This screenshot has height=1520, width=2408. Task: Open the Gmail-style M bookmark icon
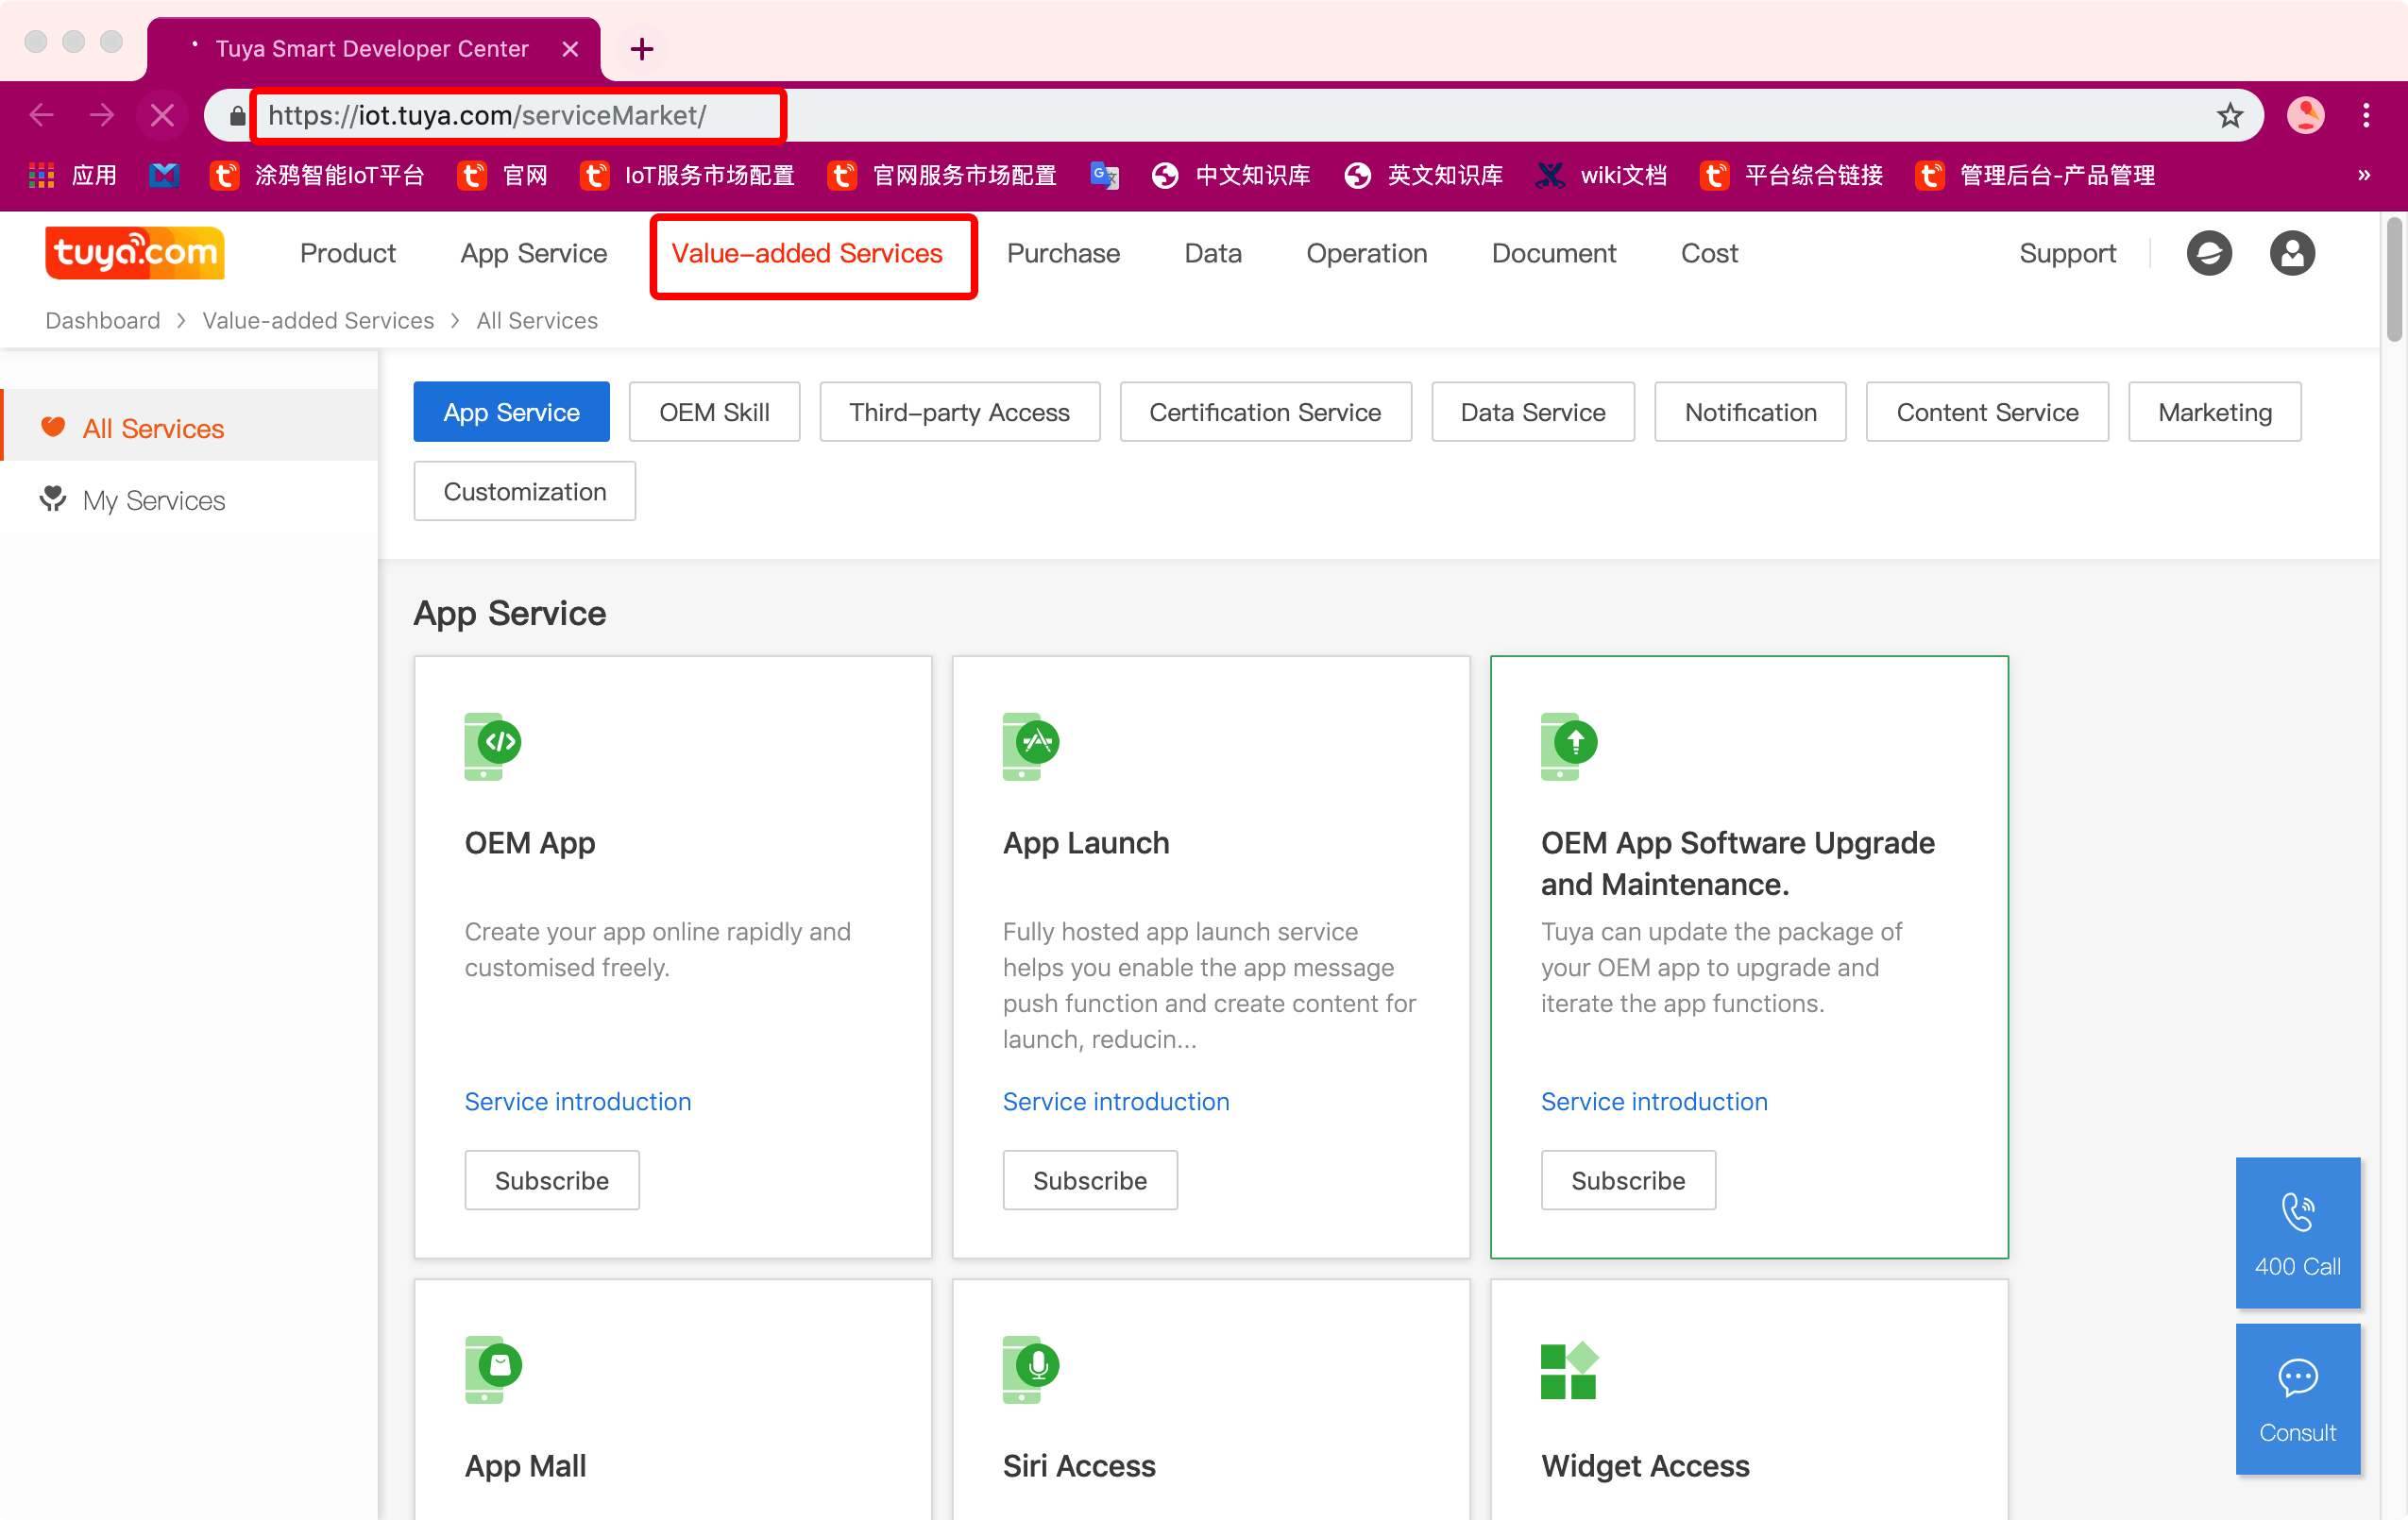(x=164, y=176)
